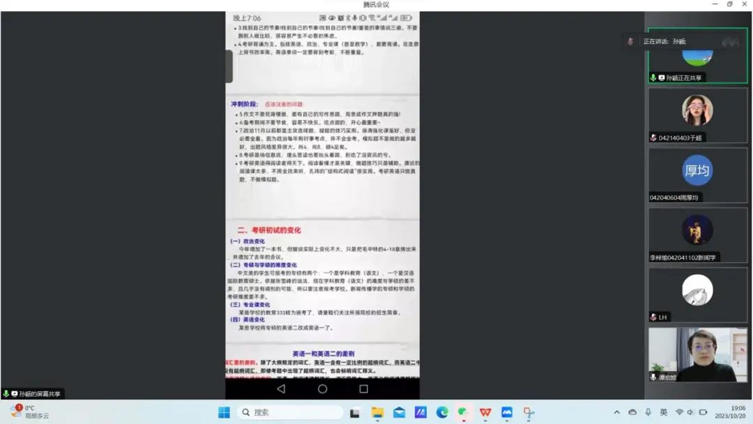
Task: Launch Microsoft Edge from the taskbar
Action: pyautogui.click(x=442, y=412)
